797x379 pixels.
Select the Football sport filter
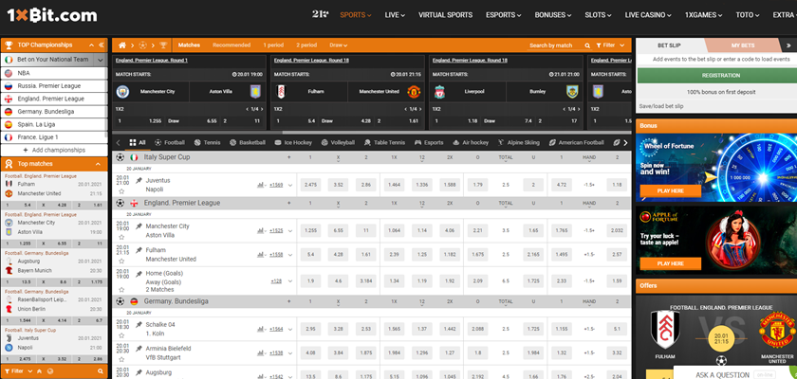coord(170,142)
